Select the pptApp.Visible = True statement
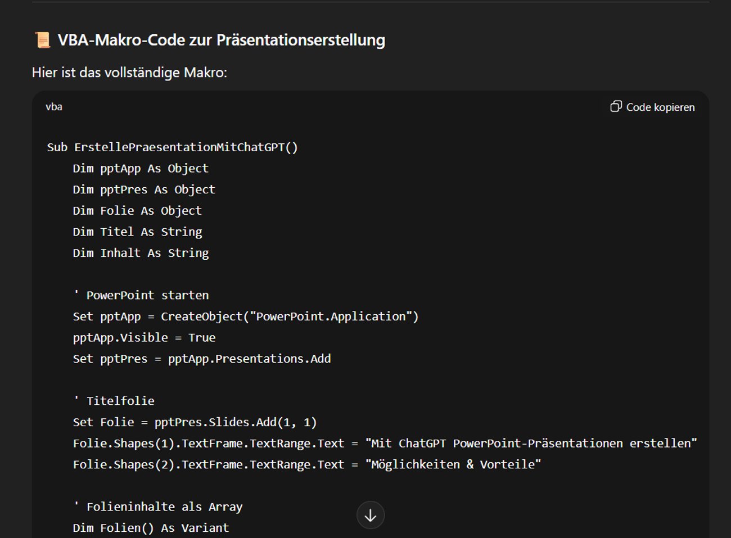This screenshot has width=731, height=538. tap(144, 337)
